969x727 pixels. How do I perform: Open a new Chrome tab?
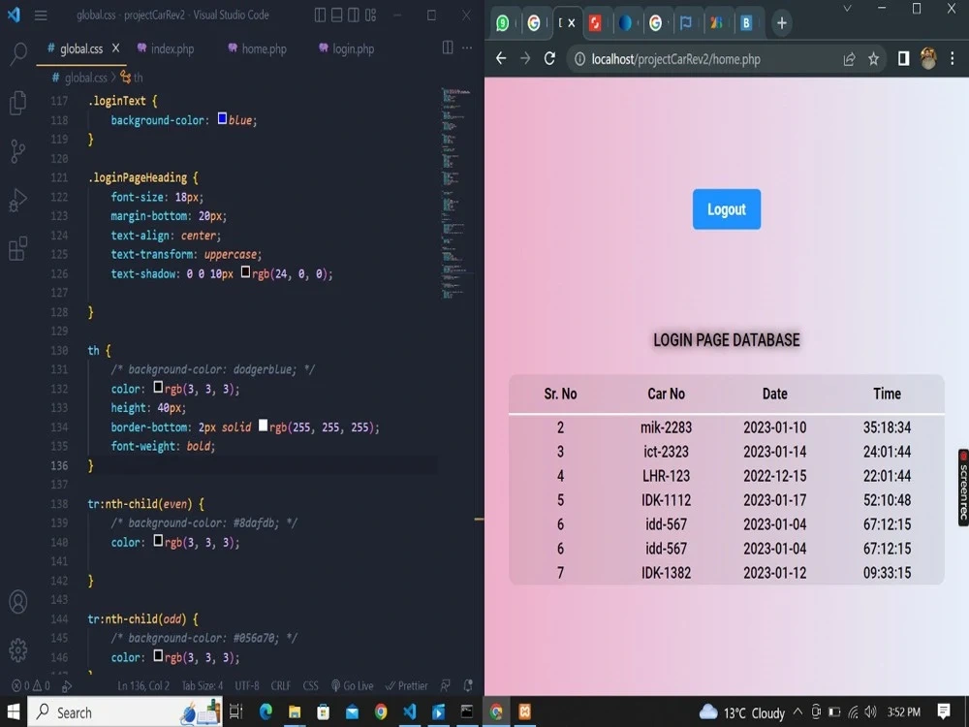pyautogui.click(x=782, y=23)
